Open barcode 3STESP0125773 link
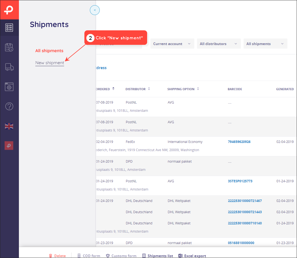 click(x=240, y=181)
